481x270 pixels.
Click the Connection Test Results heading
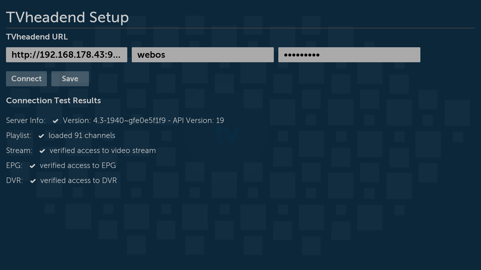[53, 100]
